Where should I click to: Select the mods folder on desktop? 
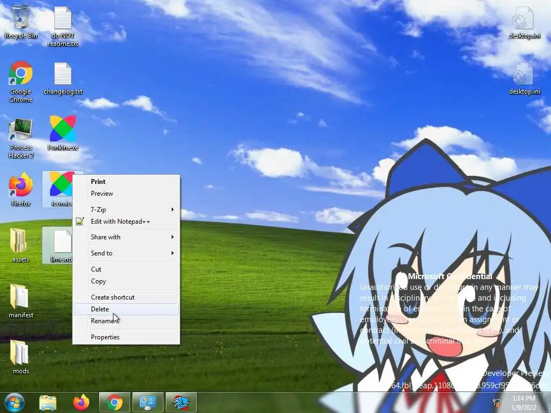click(21, 357)
